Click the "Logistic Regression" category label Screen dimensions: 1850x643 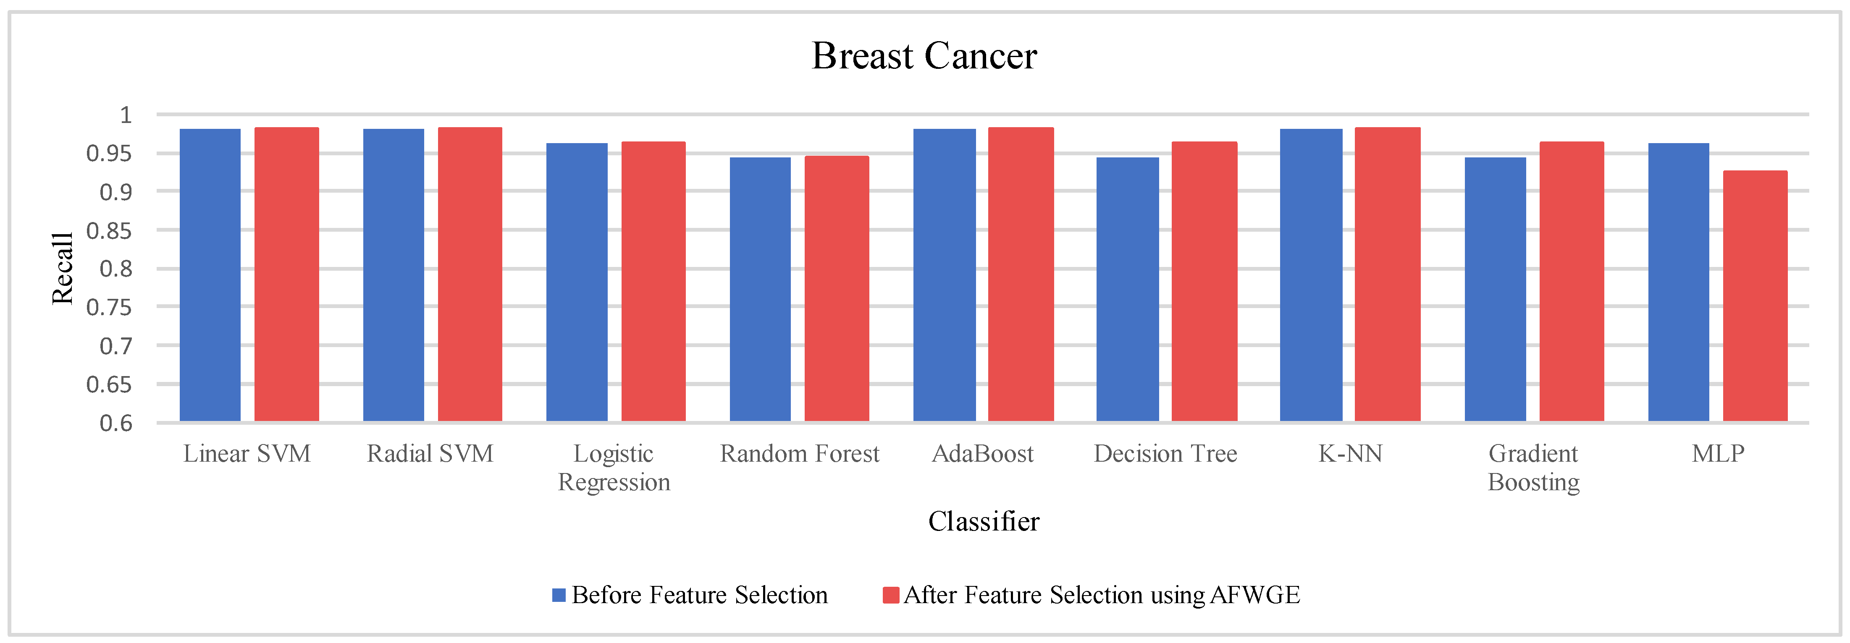(x=614, y=467)
